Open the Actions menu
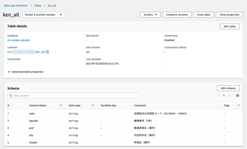Screen dimensions: 247x149 (150, 15)
